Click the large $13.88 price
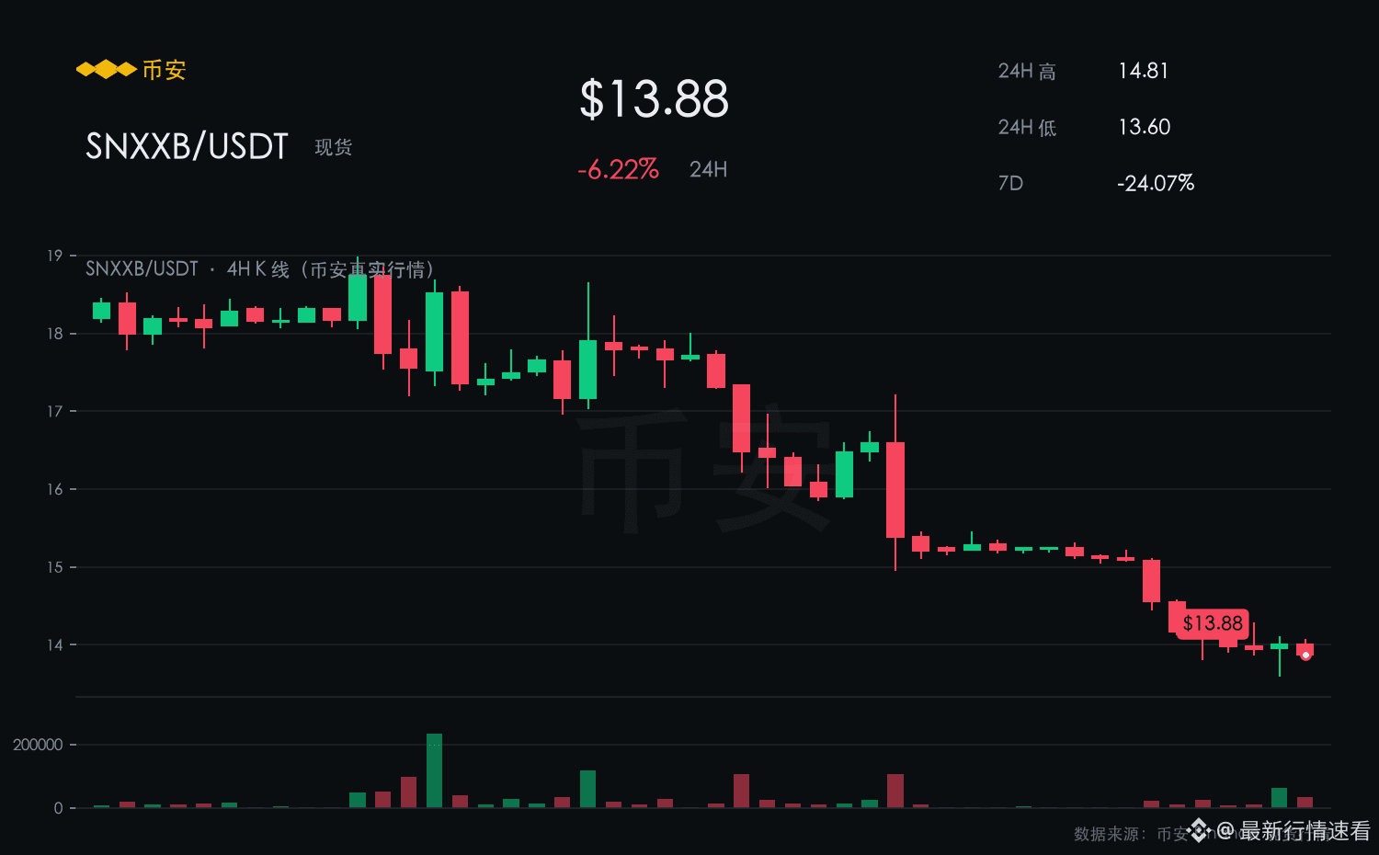Viewport: 1379px width, 855px height. coord(654,98)
